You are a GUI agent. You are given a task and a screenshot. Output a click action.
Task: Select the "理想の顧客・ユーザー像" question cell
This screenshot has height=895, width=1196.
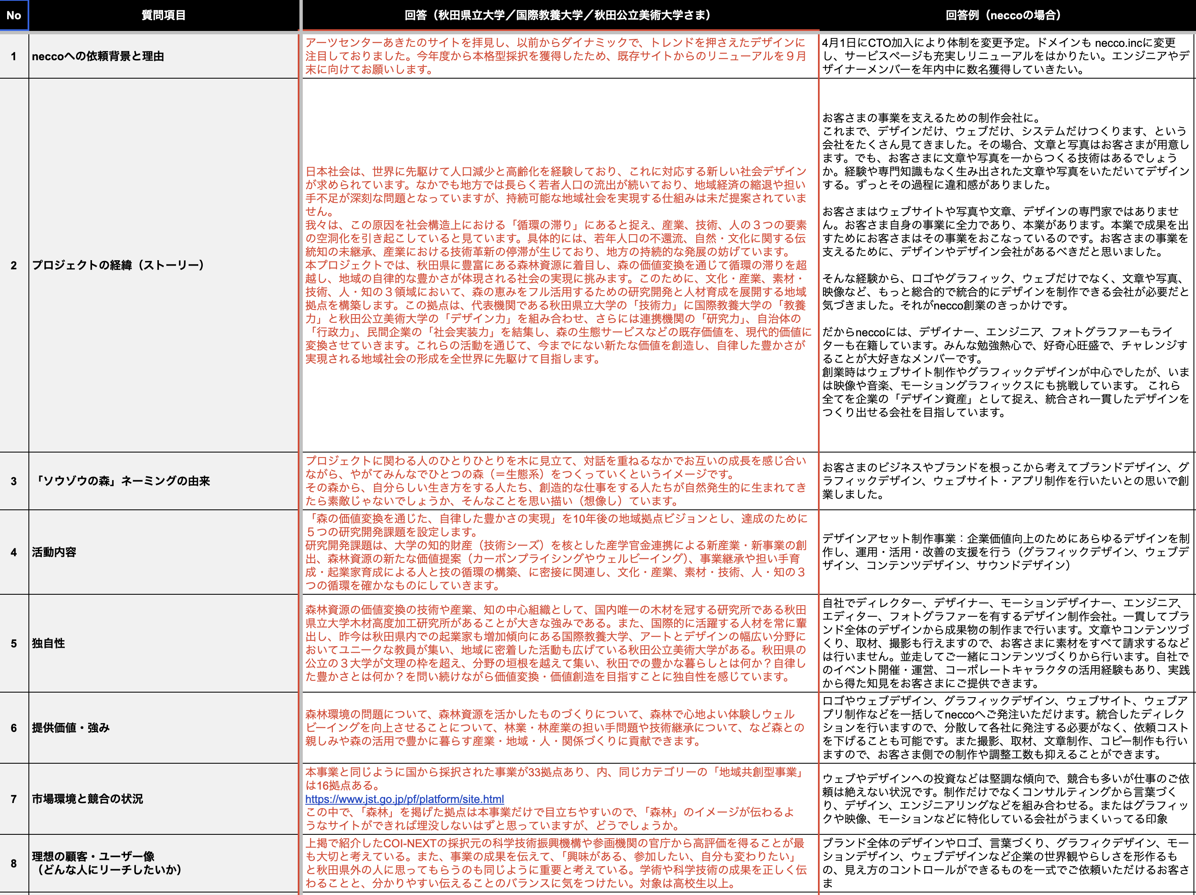pos(163,863)
